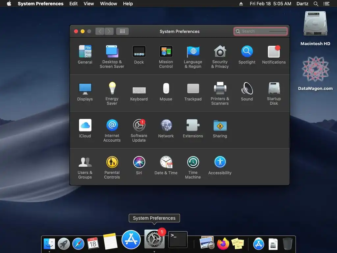
Task: Open Language & Region preferences
Action: [x=193, y=57]
